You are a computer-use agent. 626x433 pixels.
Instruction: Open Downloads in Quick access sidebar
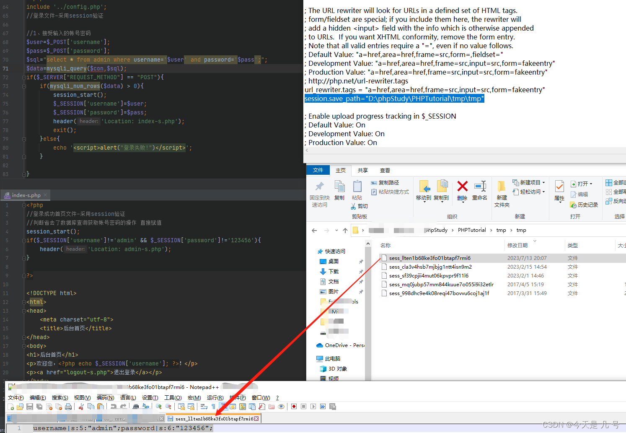tap(334, 272)
